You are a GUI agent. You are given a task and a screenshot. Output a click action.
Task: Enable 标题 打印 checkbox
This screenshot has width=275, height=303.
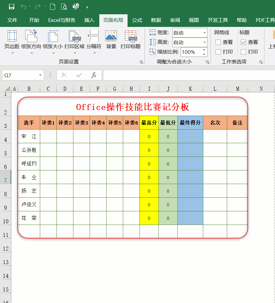[243, 52]
